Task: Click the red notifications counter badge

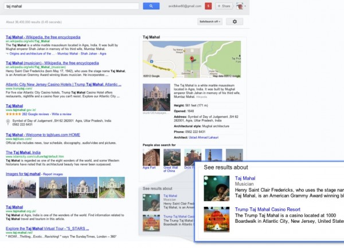Action: pyautogui.click(x=208, y=6)
